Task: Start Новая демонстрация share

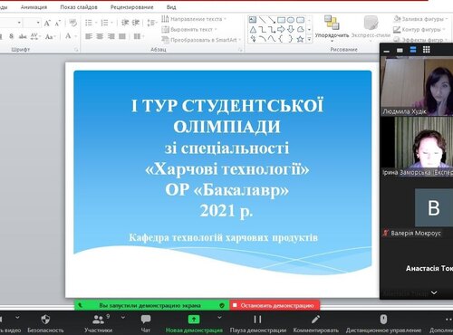Action: coord(194,323)
